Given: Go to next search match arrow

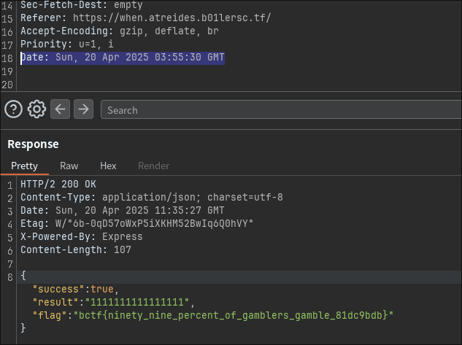Looking at the screenshot, I should pyautogui.click(x=84, y=109).
